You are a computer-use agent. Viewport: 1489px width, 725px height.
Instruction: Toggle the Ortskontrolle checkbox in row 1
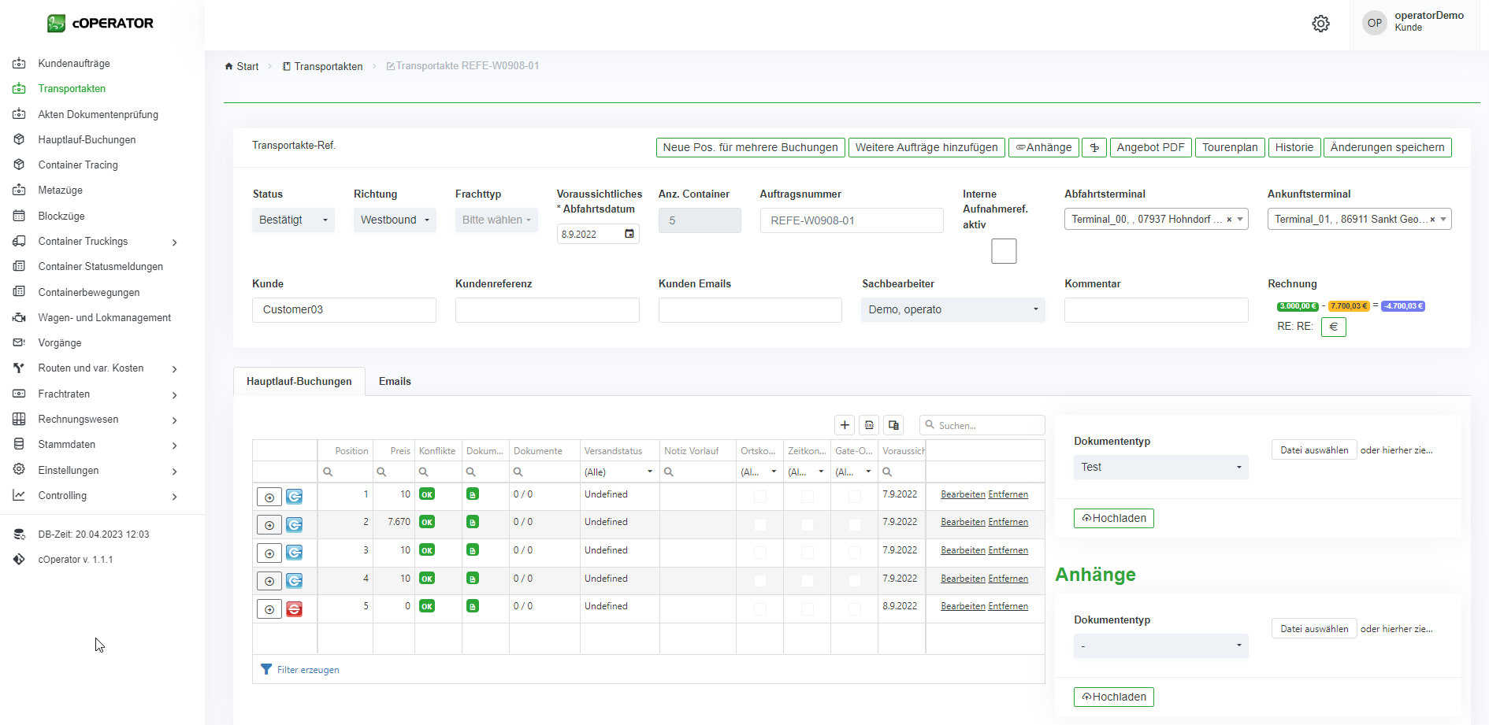pos(759,496)
